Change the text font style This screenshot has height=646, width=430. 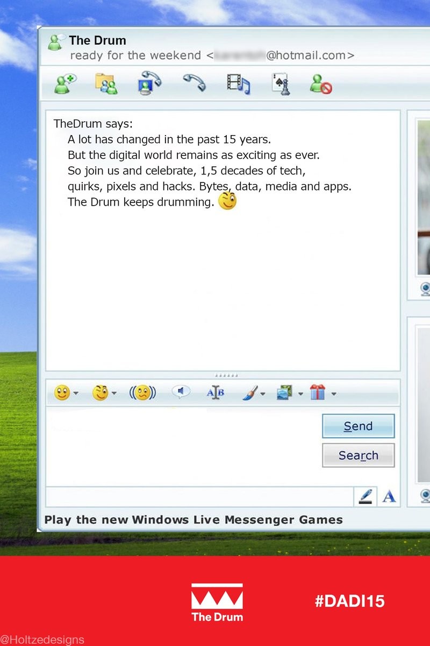point(216,394)
